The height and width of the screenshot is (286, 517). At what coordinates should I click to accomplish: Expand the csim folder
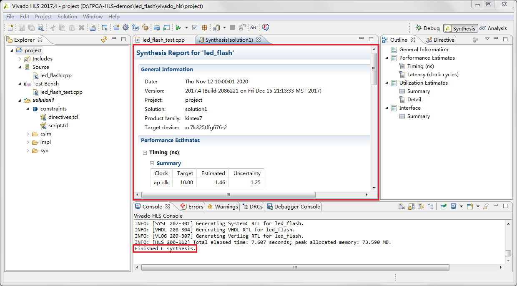pos(28,134)
